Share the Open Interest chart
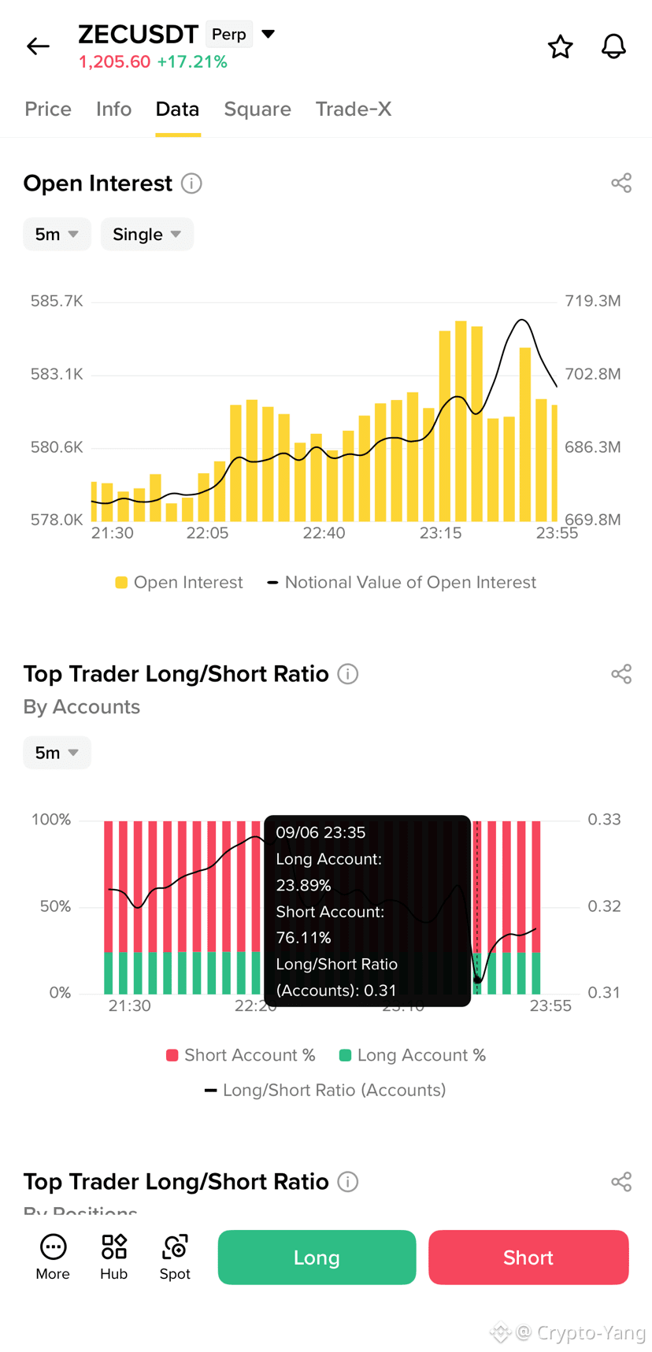The width and height of the screenshot is (652, 1352). (621, 183)
